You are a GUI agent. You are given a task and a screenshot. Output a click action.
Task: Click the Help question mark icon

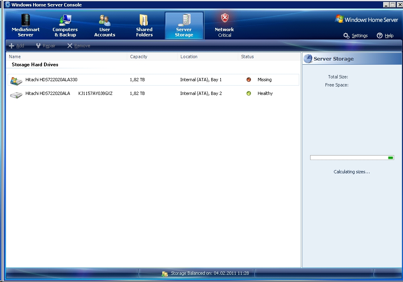click(380, 36)
